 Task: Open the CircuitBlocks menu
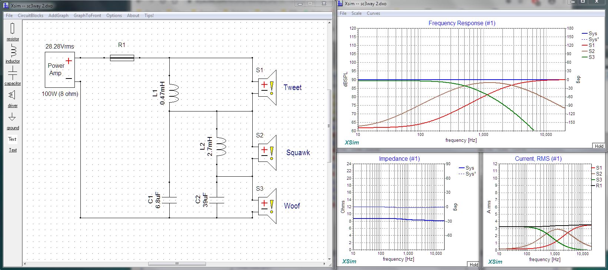(x=30, y=16)
